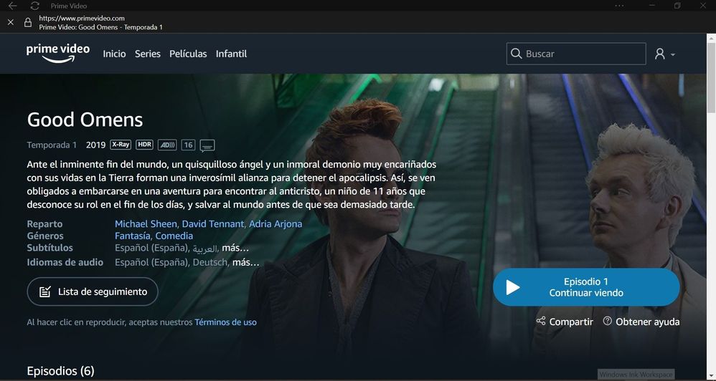Go to Inicio tab
The image size is (716, 381).
click(x=114, y=54)
